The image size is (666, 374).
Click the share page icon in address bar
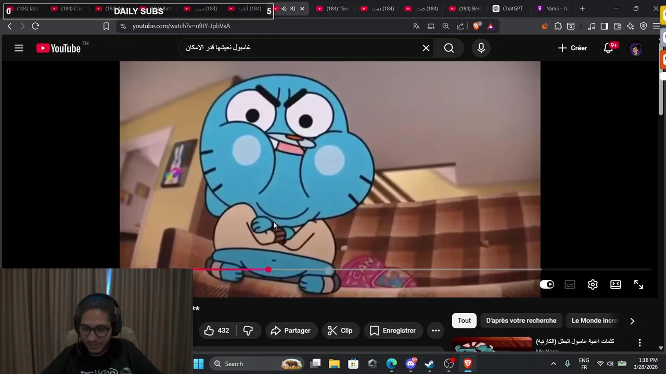pos(460,26)
